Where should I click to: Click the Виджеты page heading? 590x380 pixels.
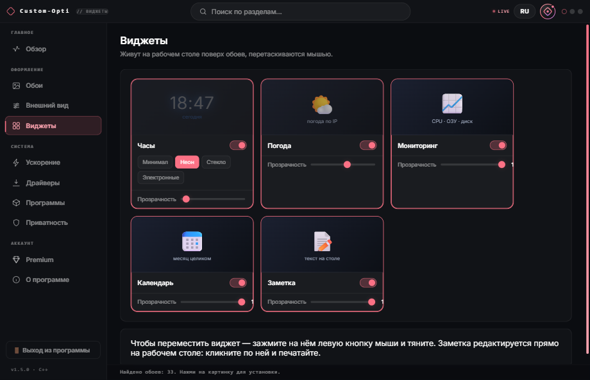pyautogui.click(x=144, y=40)
